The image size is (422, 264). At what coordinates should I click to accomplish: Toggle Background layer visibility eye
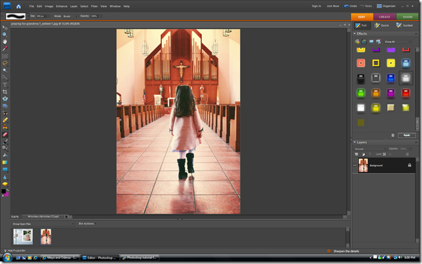pyautogui.click(x=355, y=165)
